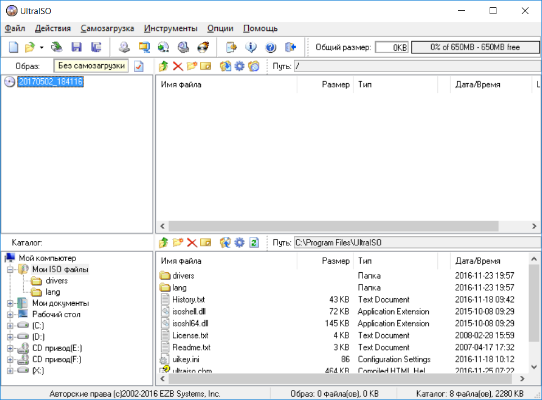Select History.txt in the file list
The height and width of the screenshot is (400, 542).
tap(189, 300)
